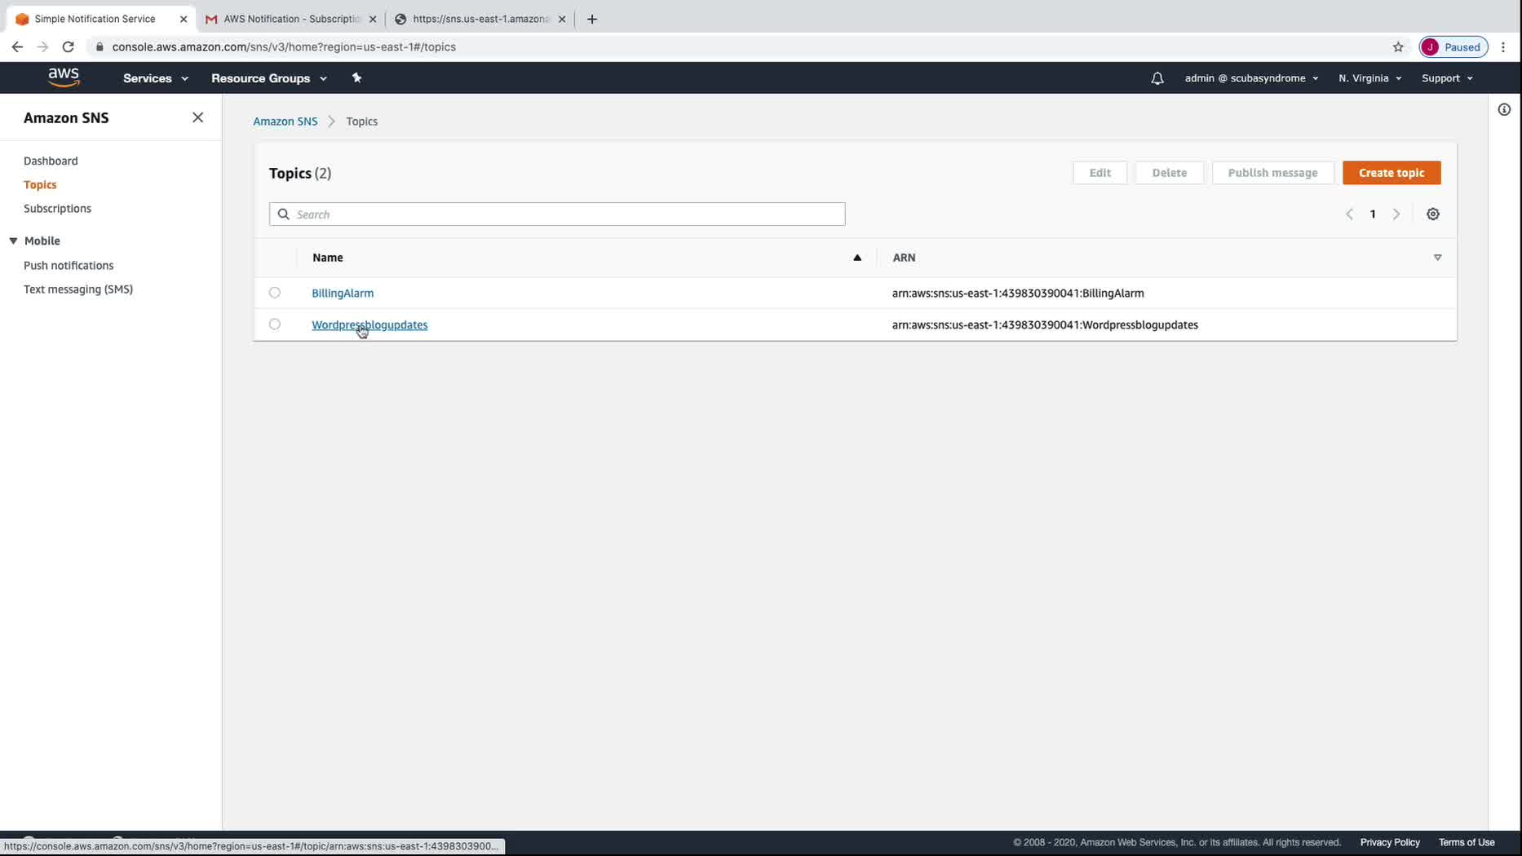
Task: Open the notifications bell
Action: (1157, 78)
